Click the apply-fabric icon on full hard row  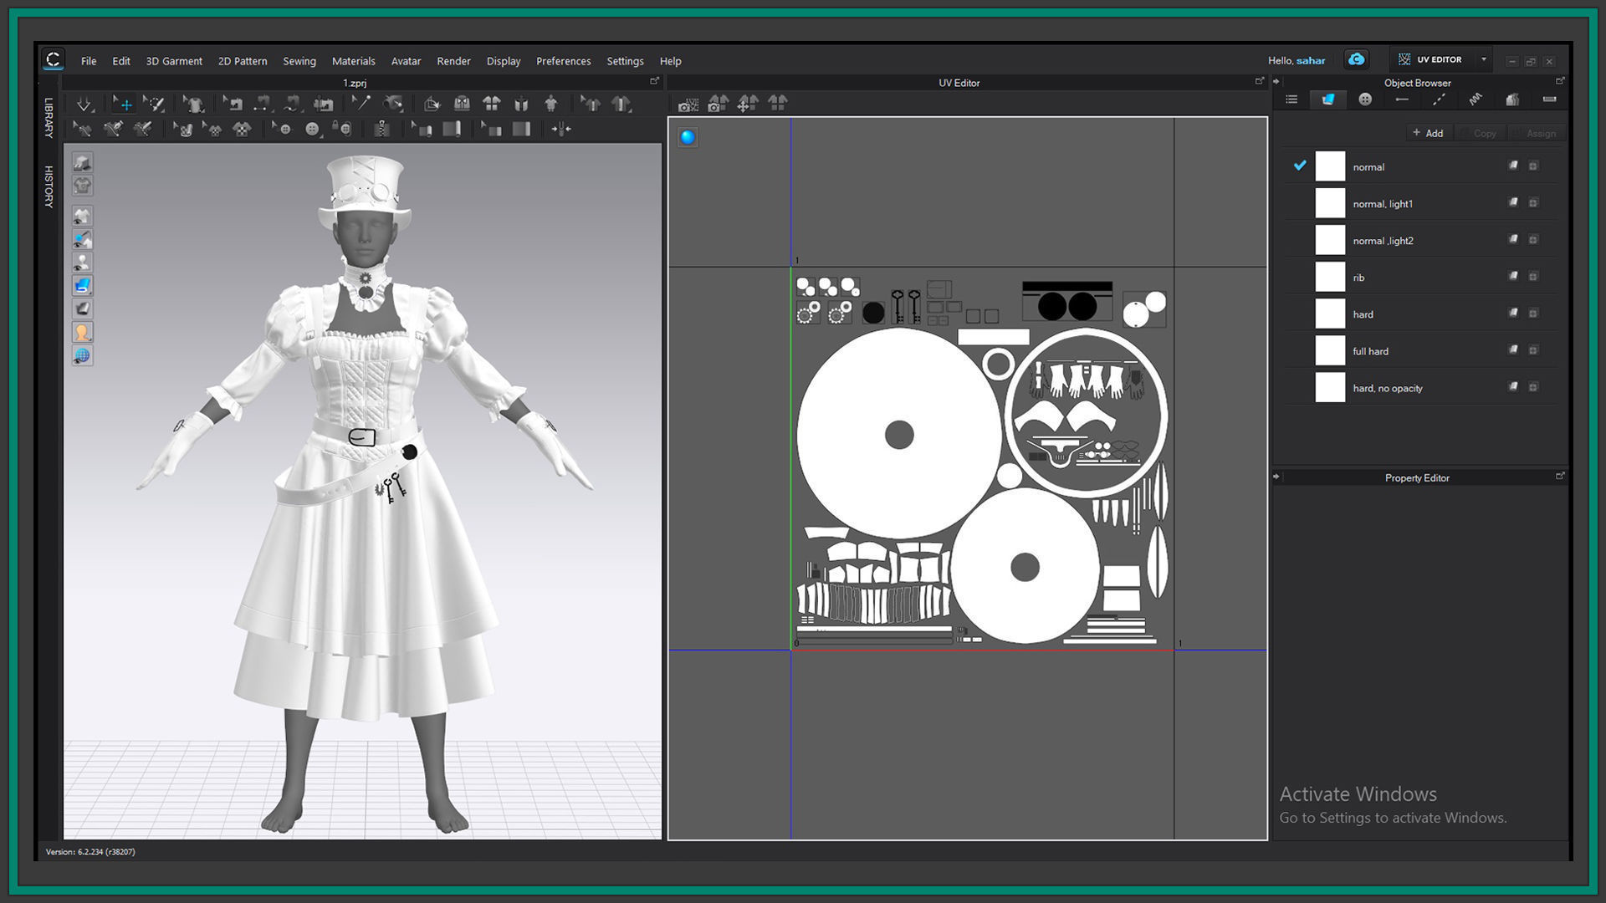pos(1513,349)
